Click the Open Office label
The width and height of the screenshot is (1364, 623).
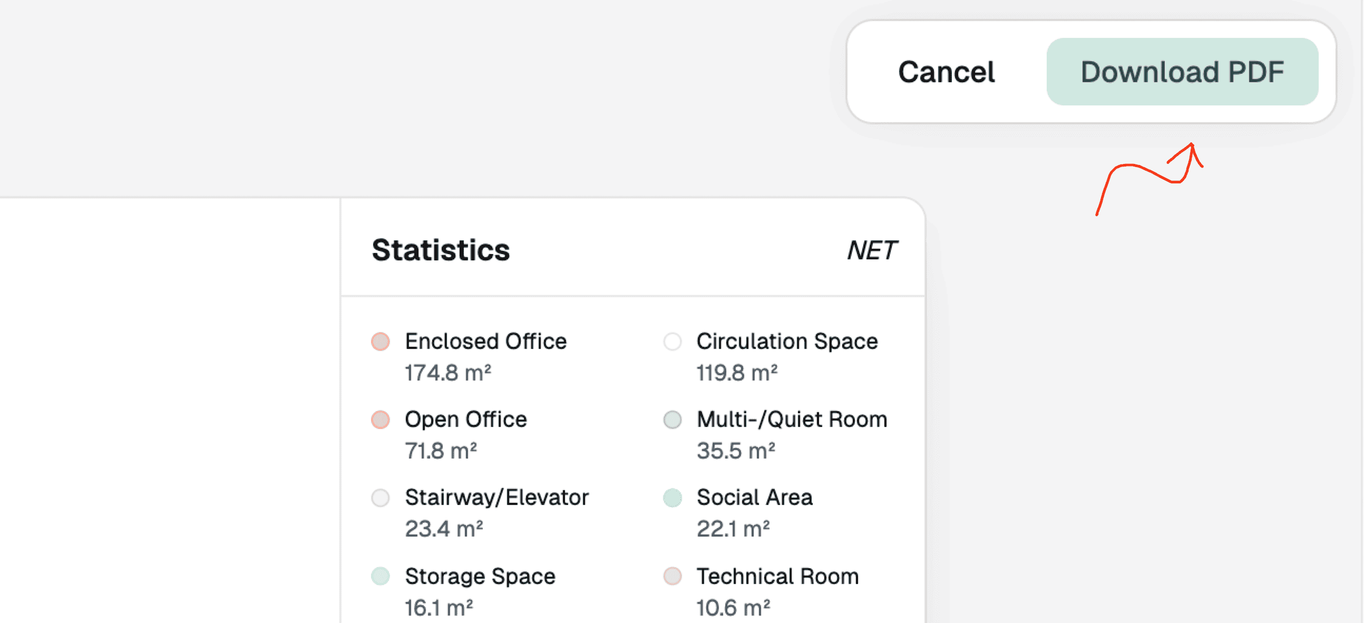point(466,420)
